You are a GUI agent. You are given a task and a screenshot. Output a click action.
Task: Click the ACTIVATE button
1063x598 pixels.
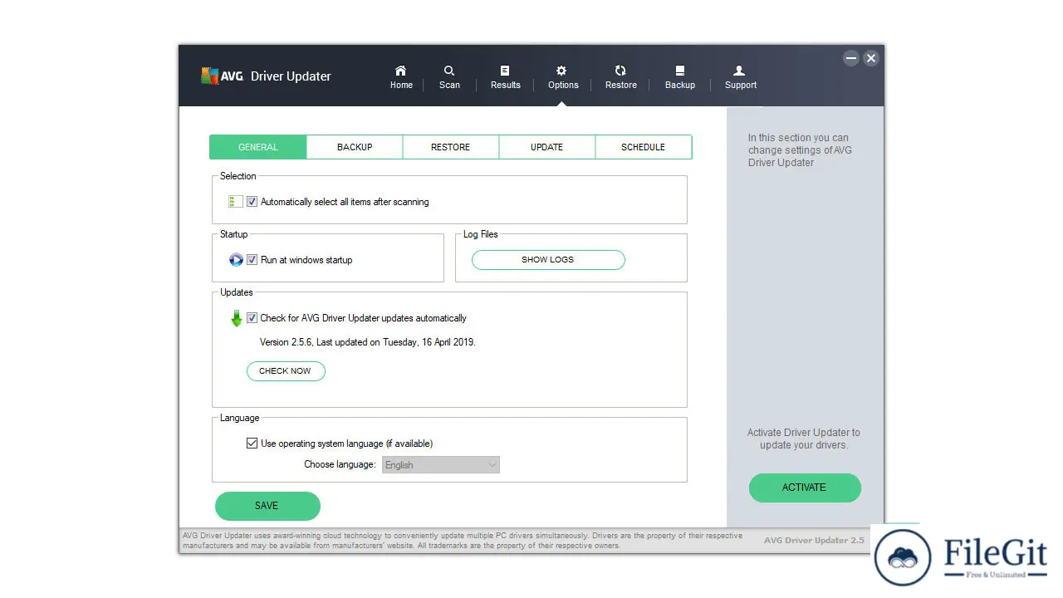pos(805,488)
